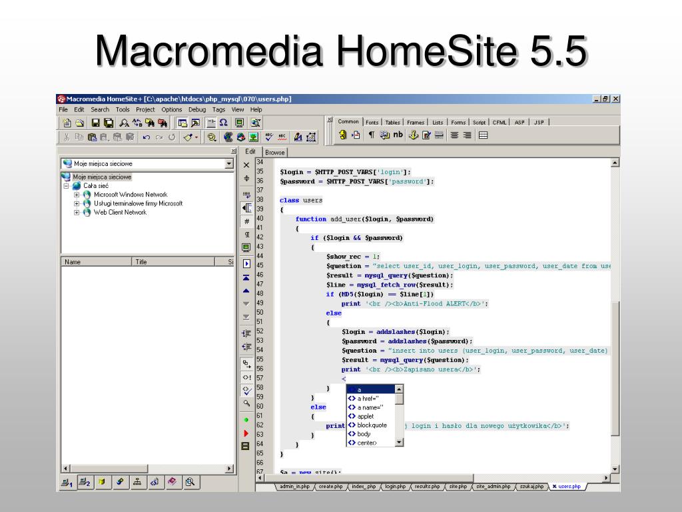
Task: Click the Extended Find binoculars icon
Action: coord(150,123)
